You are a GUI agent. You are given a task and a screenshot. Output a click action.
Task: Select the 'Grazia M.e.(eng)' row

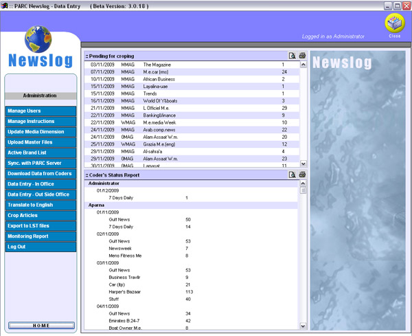pos(192,144)
